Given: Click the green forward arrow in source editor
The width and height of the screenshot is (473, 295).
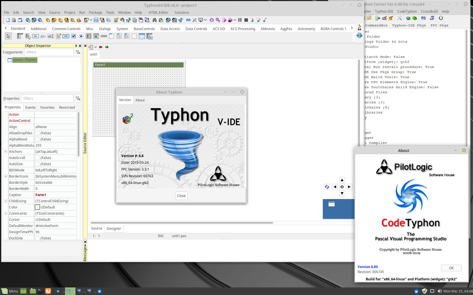Looking at the screenshot, I should (107, 47).
